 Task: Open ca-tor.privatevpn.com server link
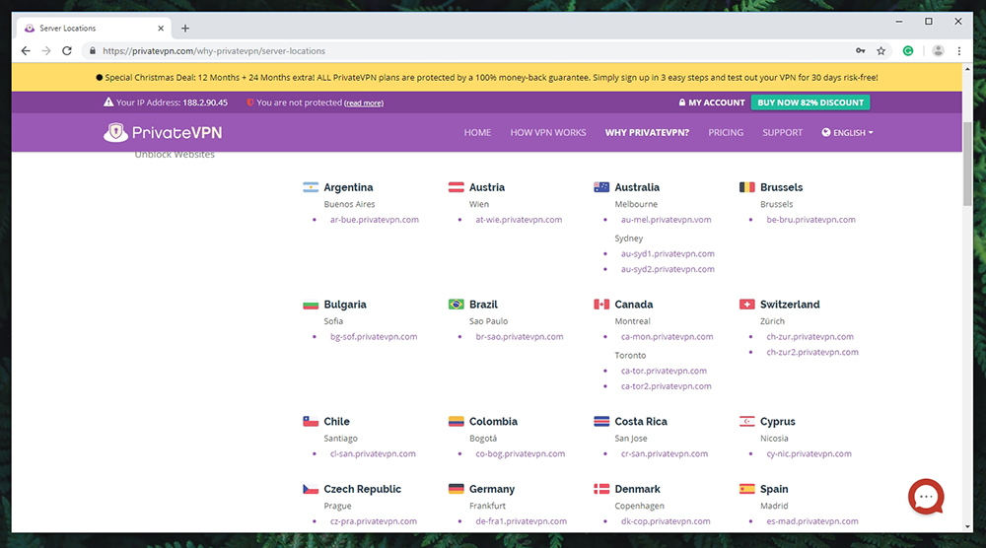click(664, 371)
